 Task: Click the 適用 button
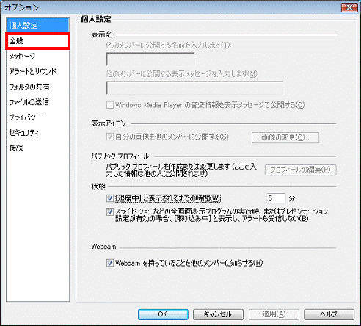point(274,314)
